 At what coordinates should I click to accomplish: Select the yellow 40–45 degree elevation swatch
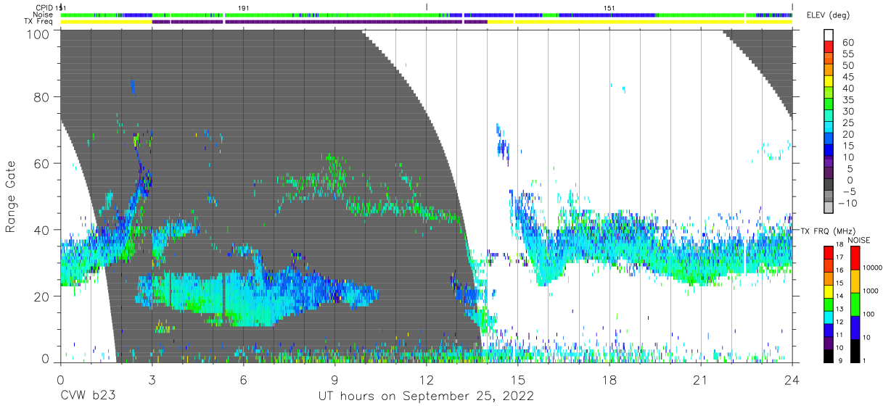pos(829,83)
